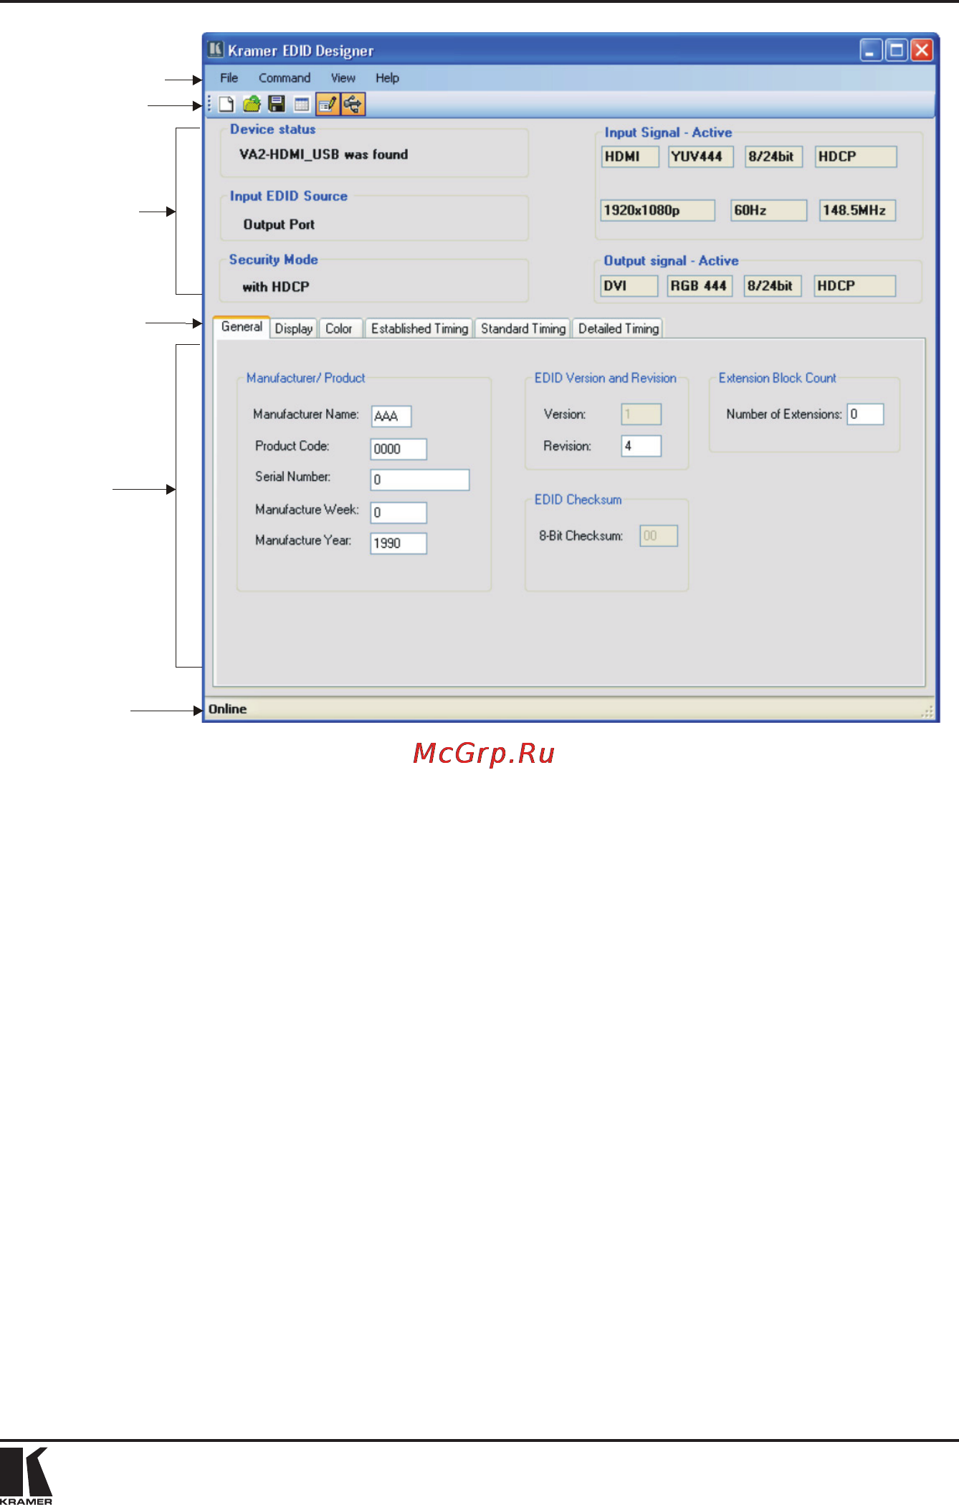The width and height of the screenshot is (959, 1505).
Task: Click the Manufacturer Name field
Action: 391,416
